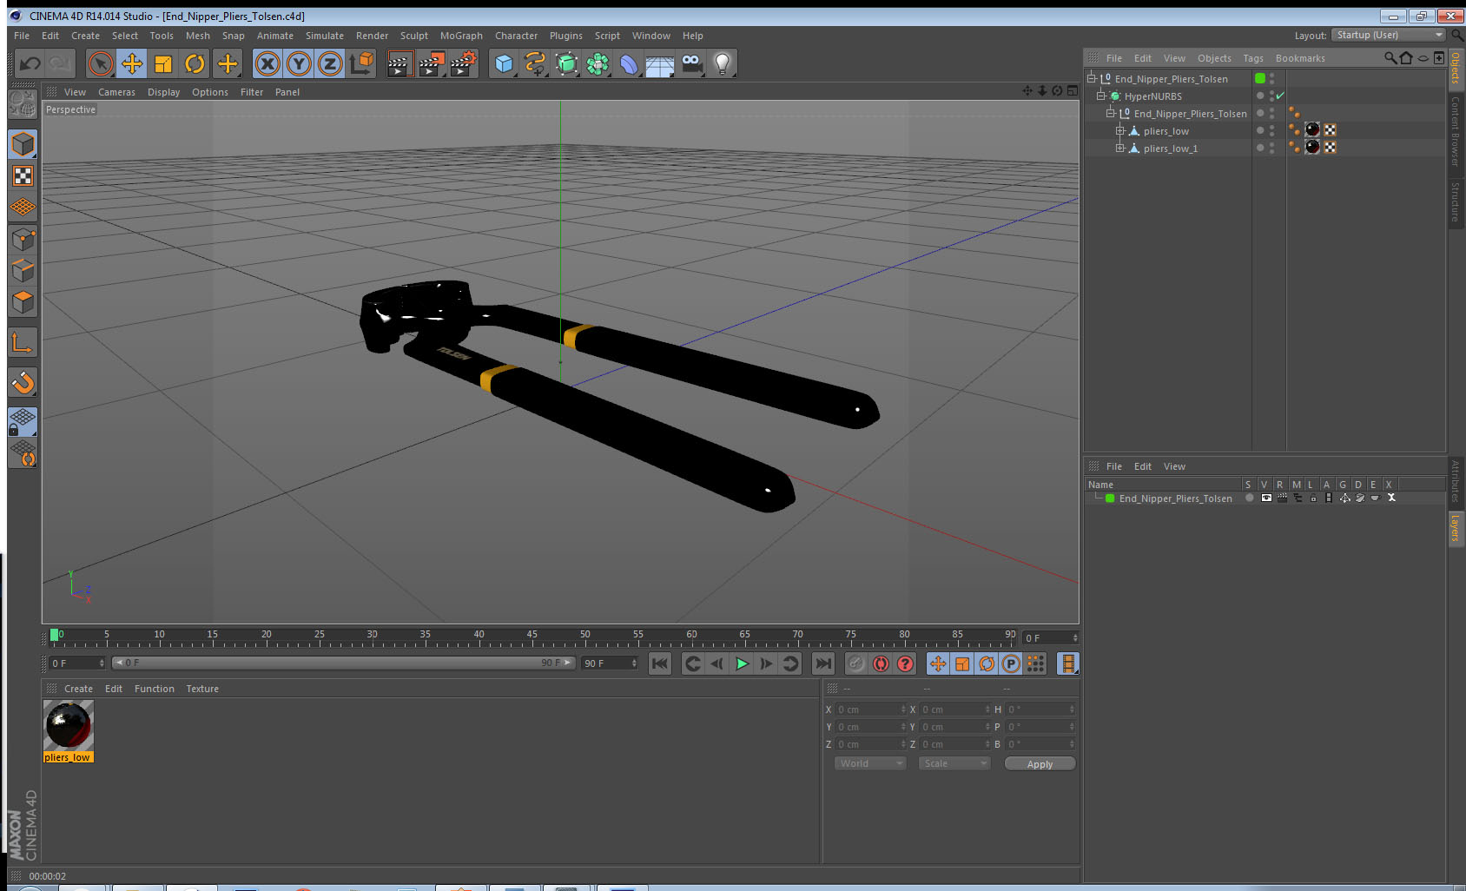Viewport: 1466px width, 891px height.
Task: Toggle snapping magnet
Action: tap(23, 382)
